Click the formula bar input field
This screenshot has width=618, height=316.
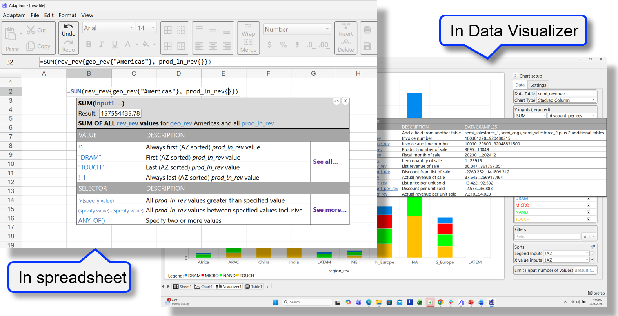208,62
